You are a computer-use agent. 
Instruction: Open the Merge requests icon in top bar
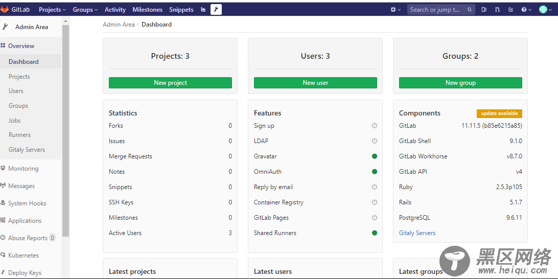(497, 10)
